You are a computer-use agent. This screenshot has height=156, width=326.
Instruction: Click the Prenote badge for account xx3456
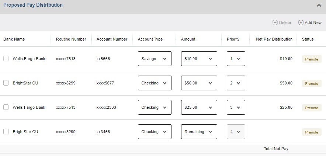pos(311,132)
